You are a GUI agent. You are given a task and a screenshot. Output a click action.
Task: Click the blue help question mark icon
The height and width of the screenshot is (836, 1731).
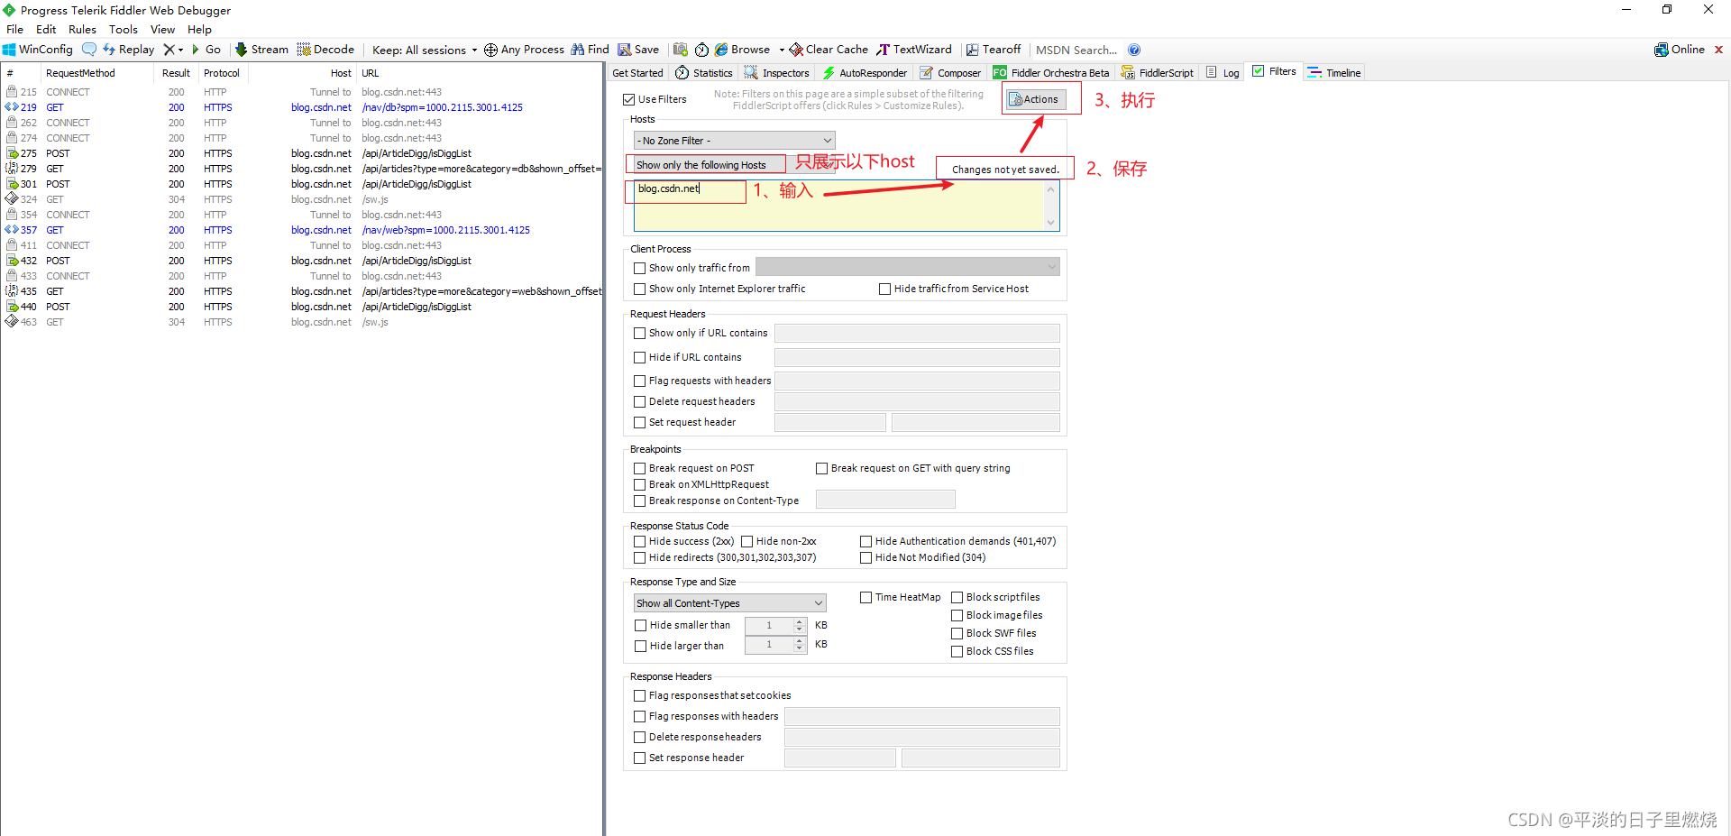[1134, 50]
